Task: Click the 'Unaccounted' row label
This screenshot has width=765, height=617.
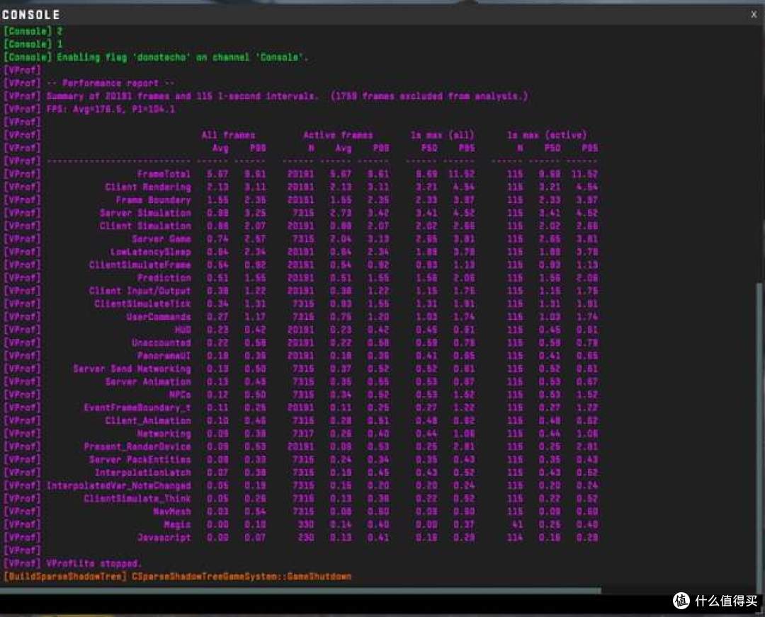Action: (161, 342)
